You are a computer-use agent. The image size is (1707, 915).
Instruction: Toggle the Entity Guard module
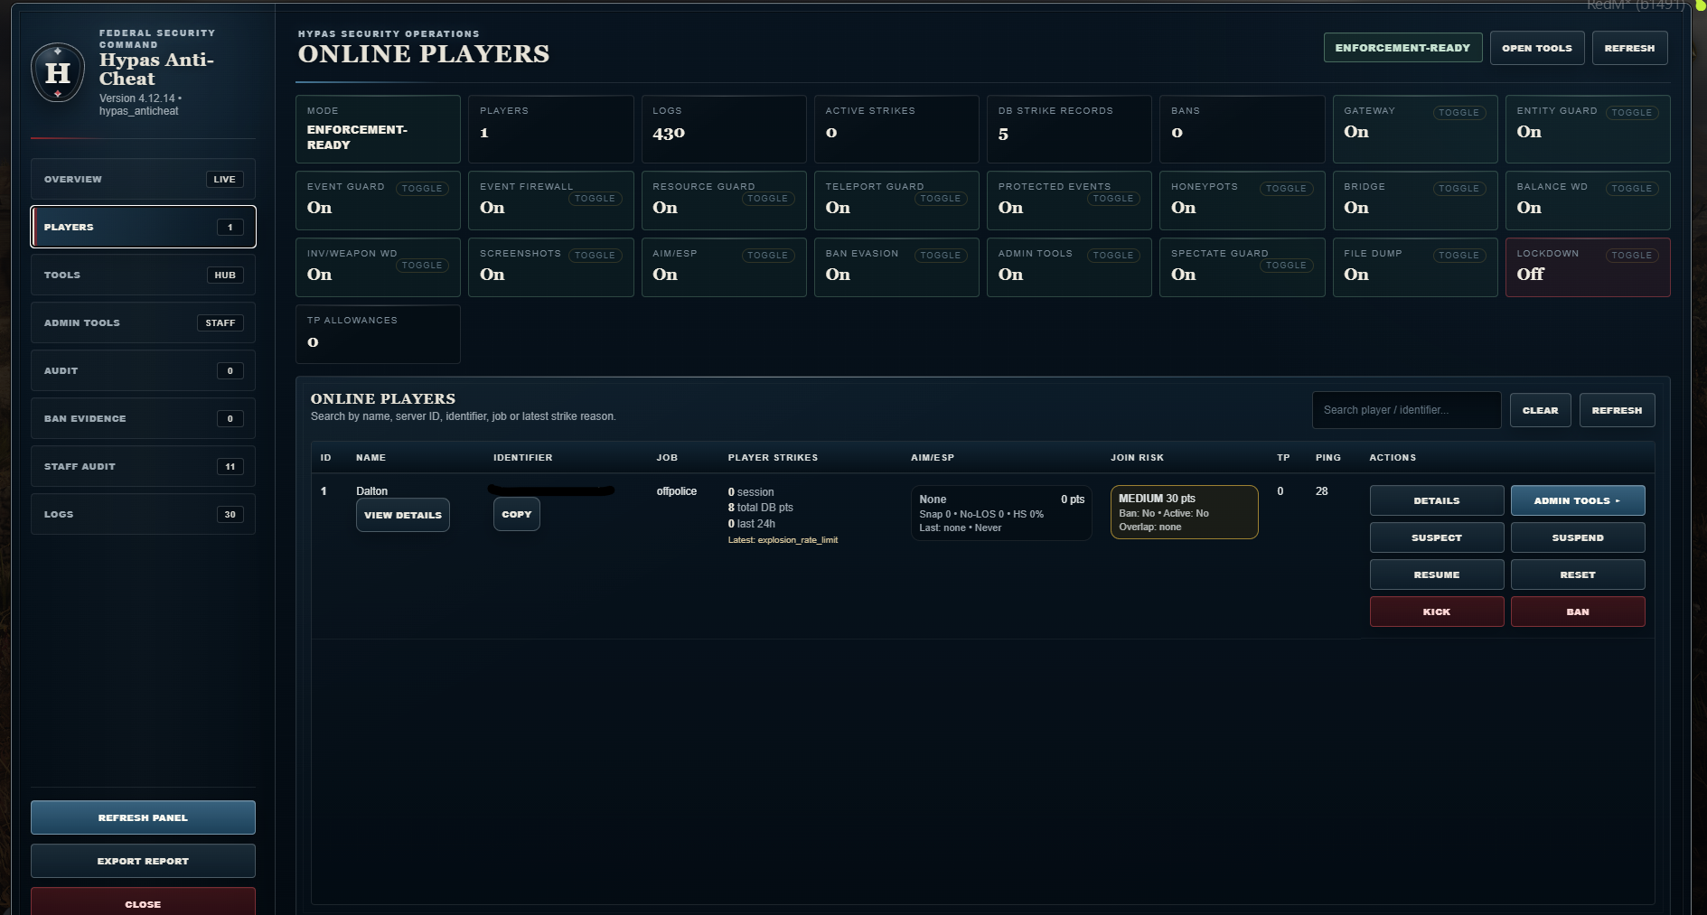[x=1631, y=113]
